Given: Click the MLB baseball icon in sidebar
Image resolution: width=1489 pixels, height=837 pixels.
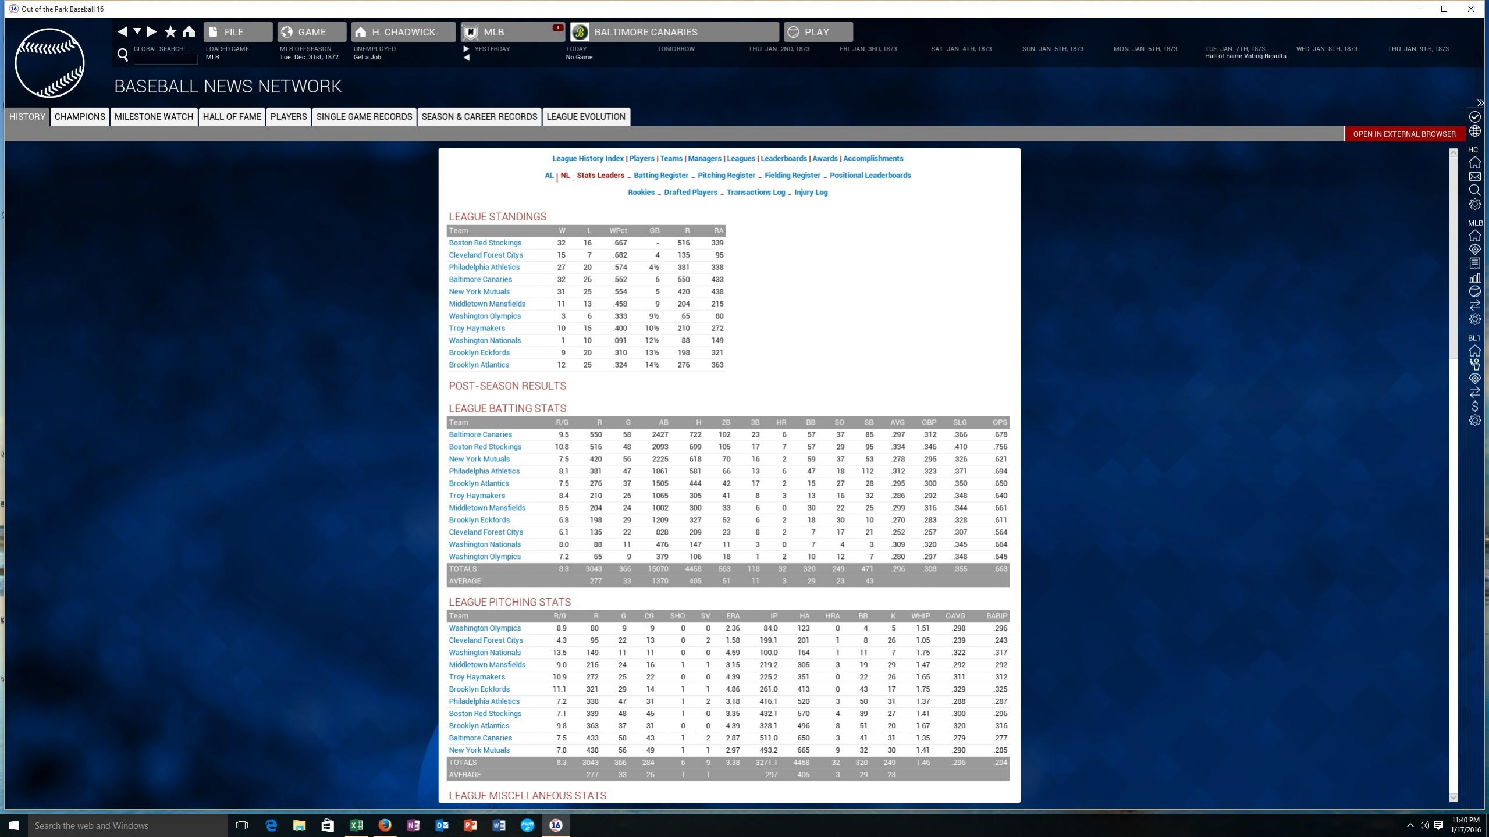Looking at the screenshot, I should click(1474, 291).
